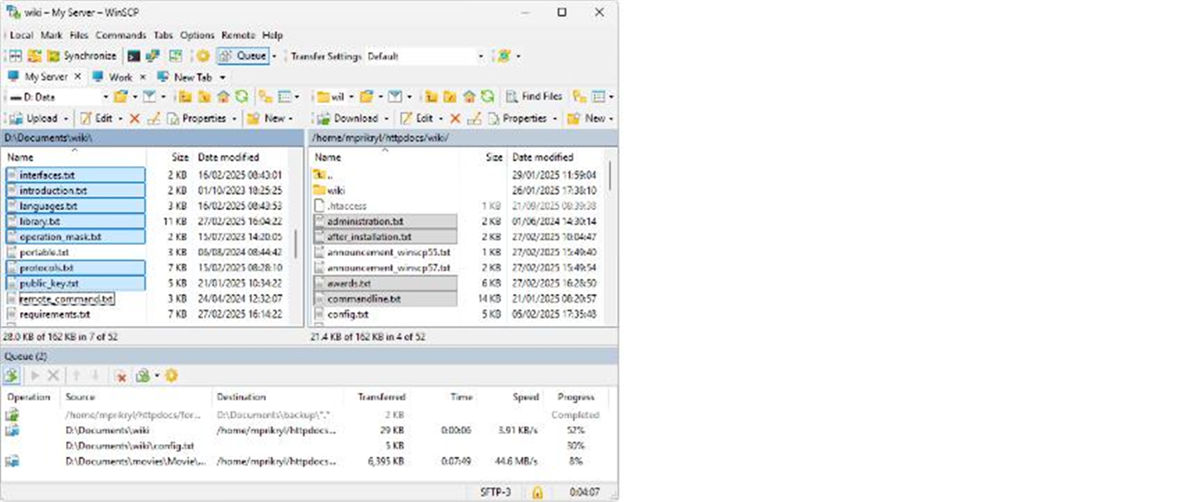Delete selected local files with red X

click(135, 118)
